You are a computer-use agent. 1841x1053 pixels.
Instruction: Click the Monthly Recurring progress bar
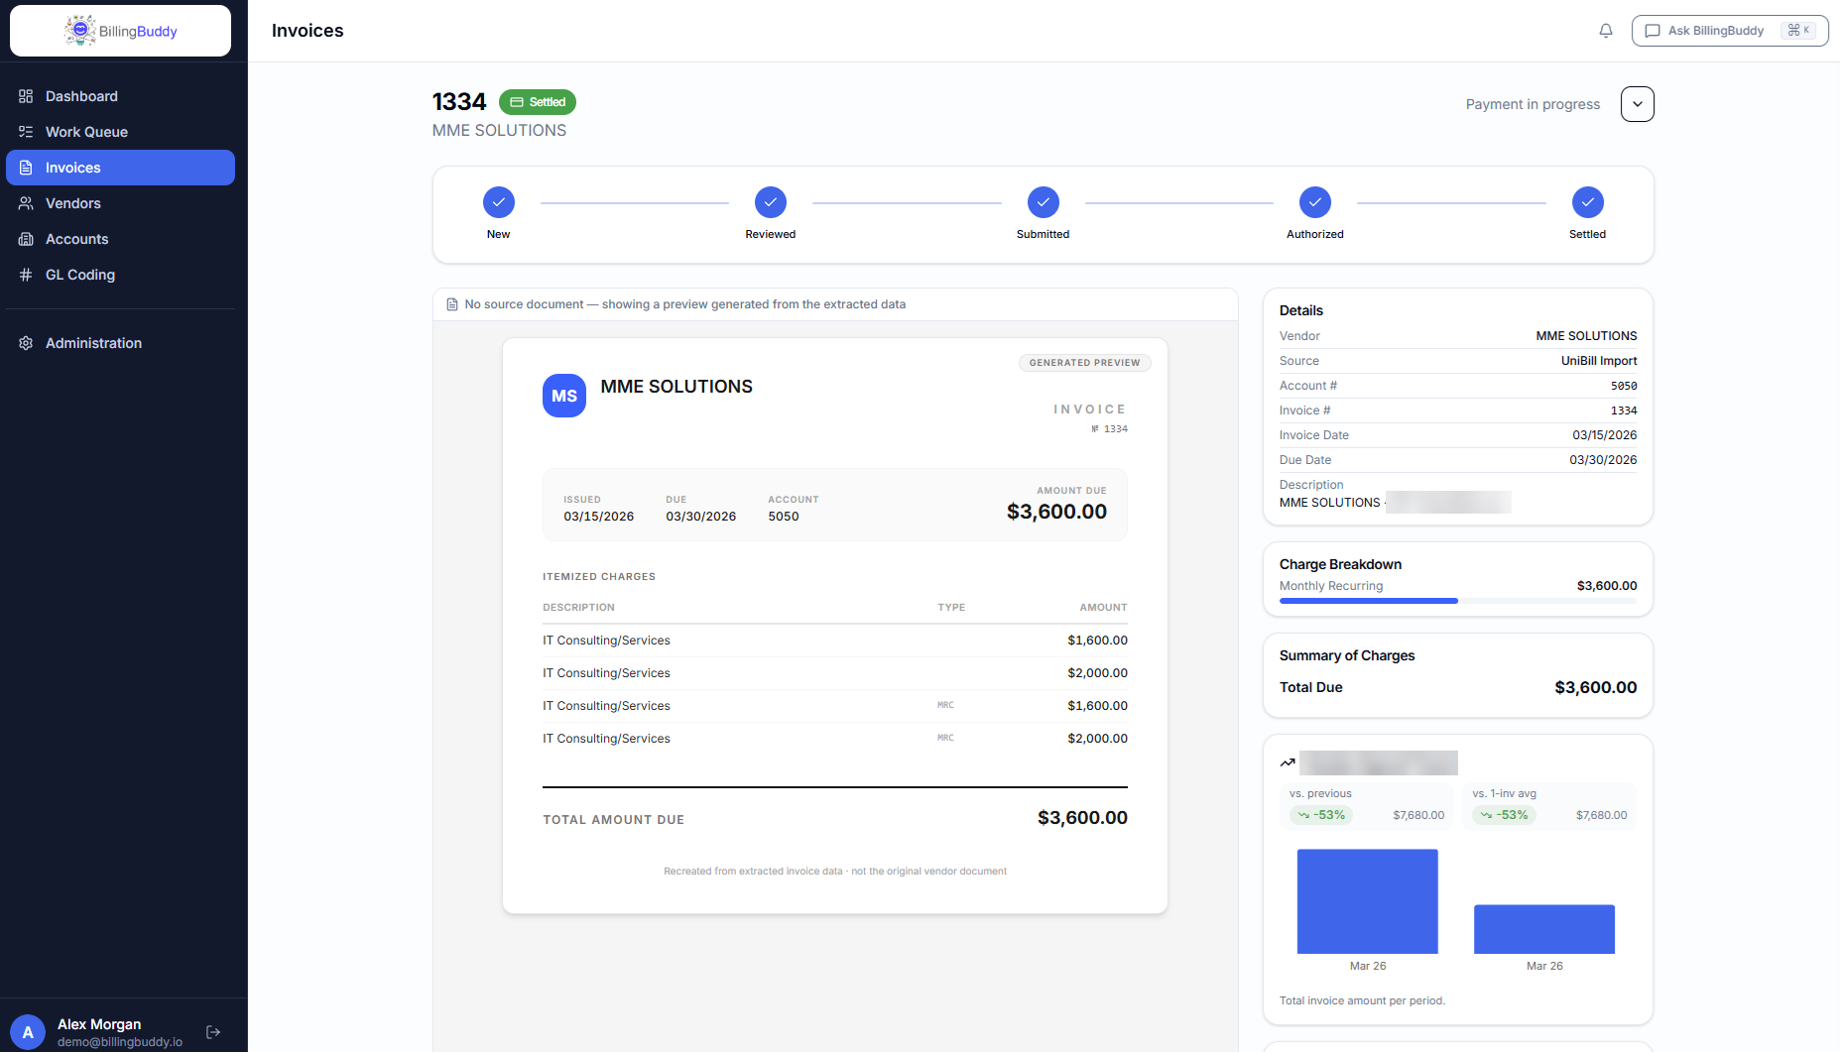coord(1458,601)
